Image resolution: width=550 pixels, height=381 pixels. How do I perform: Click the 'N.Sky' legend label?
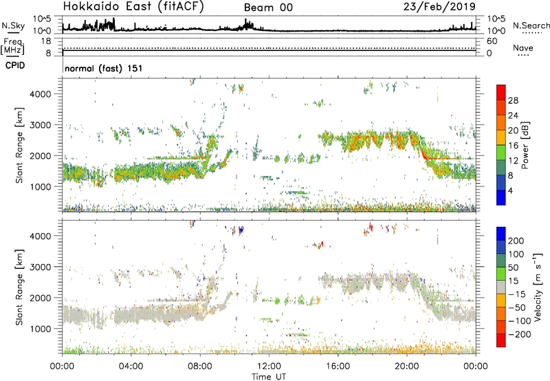pyautogui.click(x=13, y=25)
